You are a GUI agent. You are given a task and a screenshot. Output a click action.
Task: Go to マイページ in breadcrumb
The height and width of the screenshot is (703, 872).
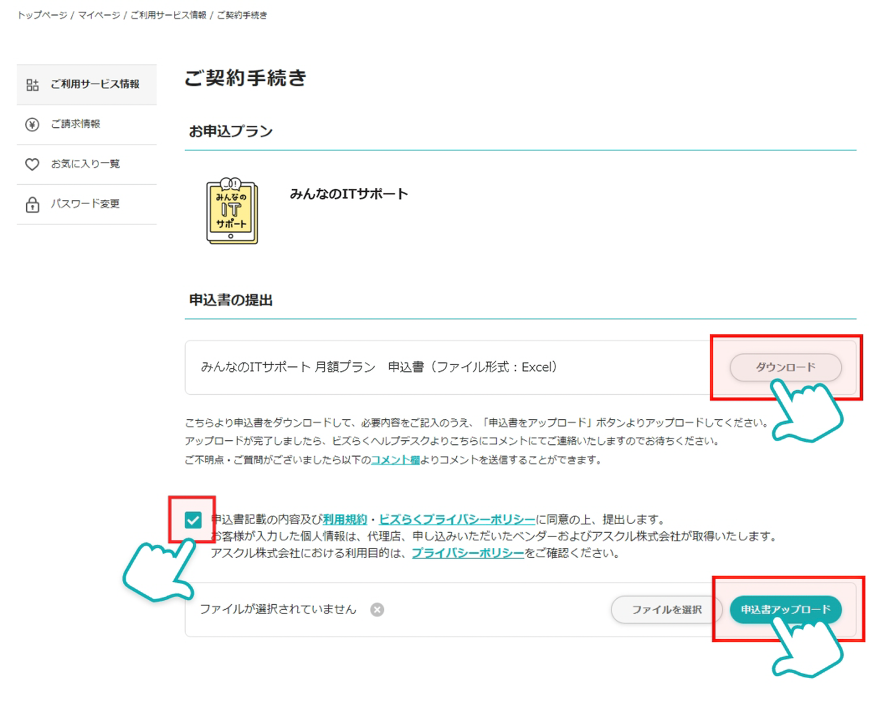point(99,15)
